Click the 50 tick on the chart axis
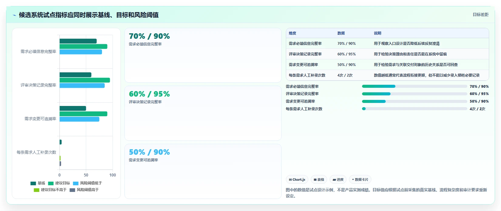Image resolution: width=501 pixels, height=211 pixels. point(86,175)
